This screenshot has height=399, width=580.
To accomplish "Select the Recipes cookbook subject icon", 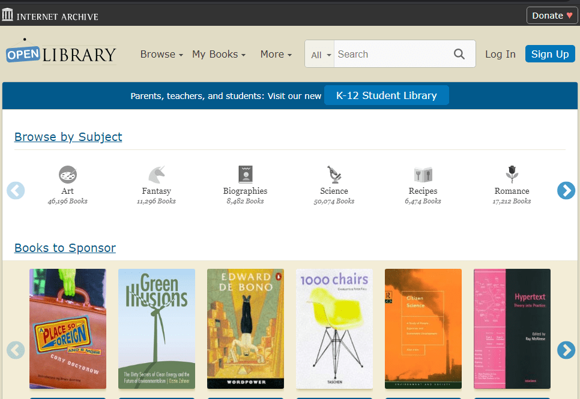I will (423, 175).
